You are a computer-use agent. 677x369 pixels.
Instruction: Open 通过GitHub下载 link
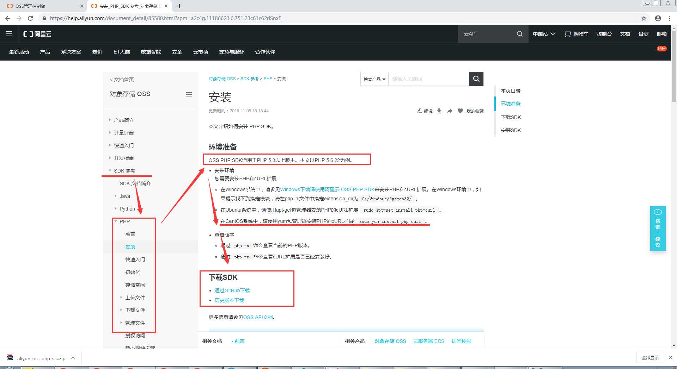pos(232,290)
